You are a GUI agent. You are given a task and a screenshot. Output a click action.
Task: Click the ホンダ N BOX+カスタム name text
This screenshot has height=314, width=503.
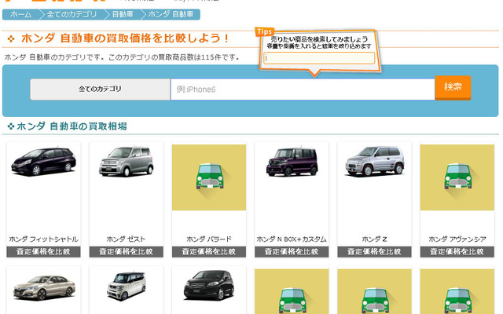pyautogui.click(x=292, y=239)
